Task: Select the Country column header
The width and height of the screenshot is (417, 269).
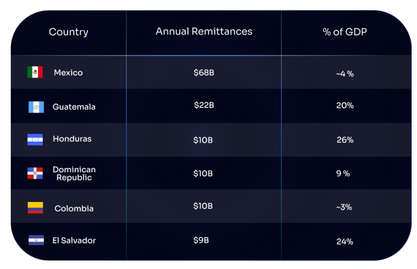Action: (x=68, y=32)
